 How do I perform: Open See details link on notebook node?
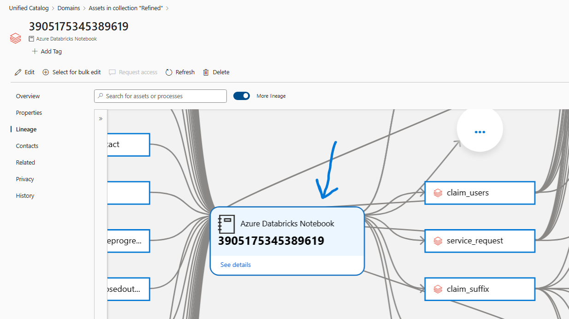click(x=236, y=265)
